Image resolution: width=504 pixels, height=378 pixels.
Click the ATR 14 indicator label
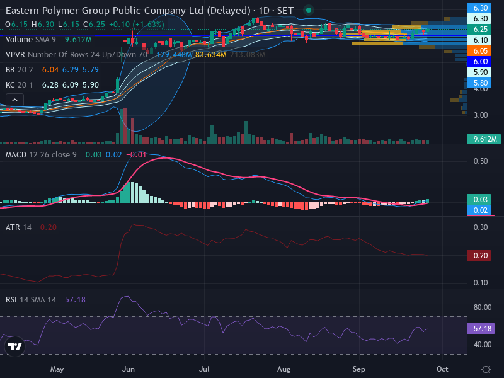click(19, 227)
